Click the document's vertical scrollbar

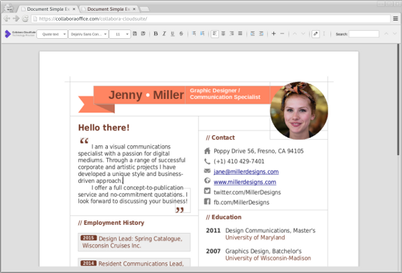point(398,100)
